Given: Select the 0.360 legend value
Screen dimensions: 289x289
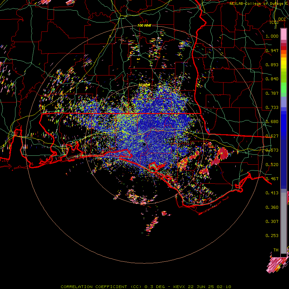Looking at the screenshot, I should pos(272,207).
